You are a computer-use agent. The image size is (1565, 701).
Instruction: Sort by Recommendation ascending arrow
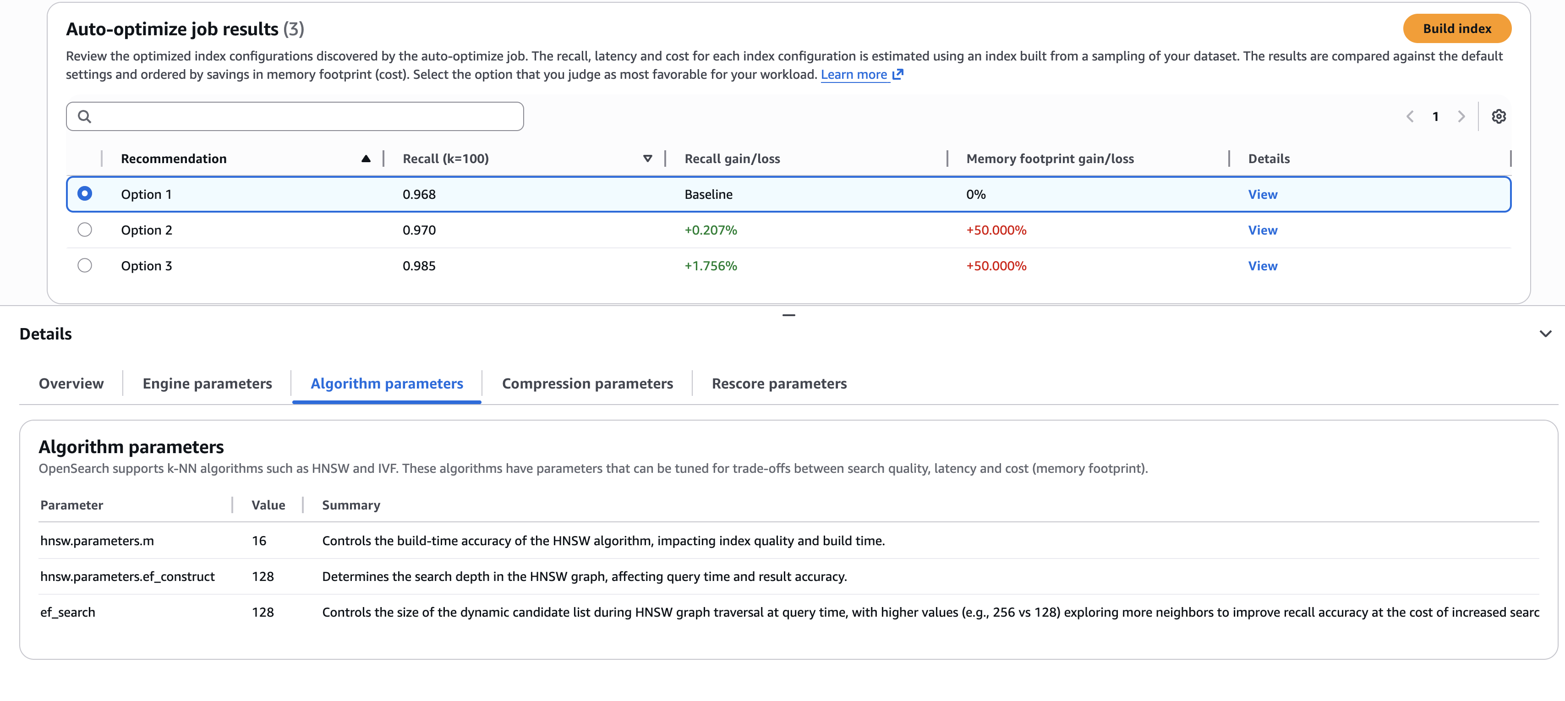(366, 159)
